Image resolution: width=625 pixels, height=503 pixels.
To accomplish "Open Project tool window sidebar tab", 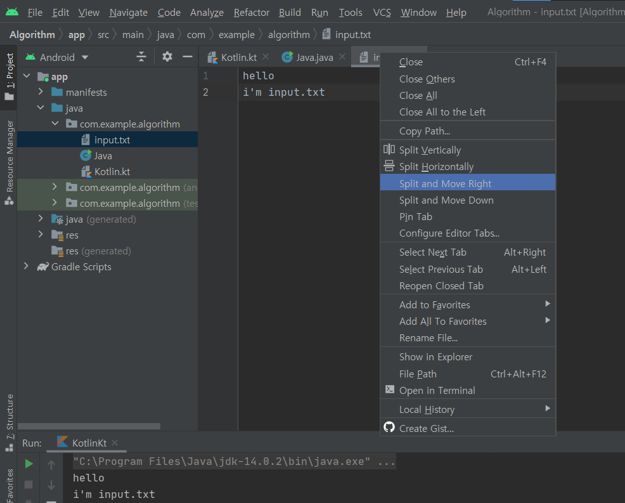I will click(9, 77).
